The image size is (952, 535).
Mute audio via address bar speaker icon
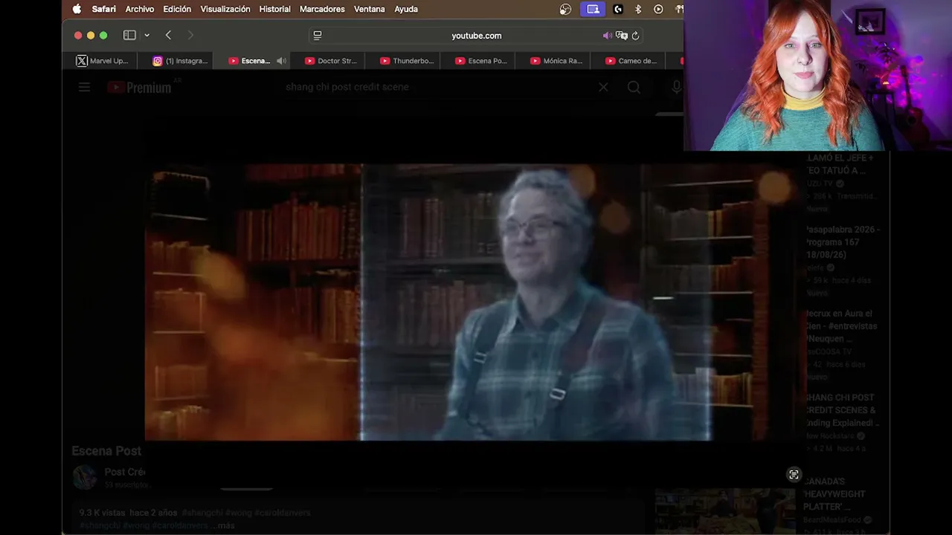tap(607, 35)
